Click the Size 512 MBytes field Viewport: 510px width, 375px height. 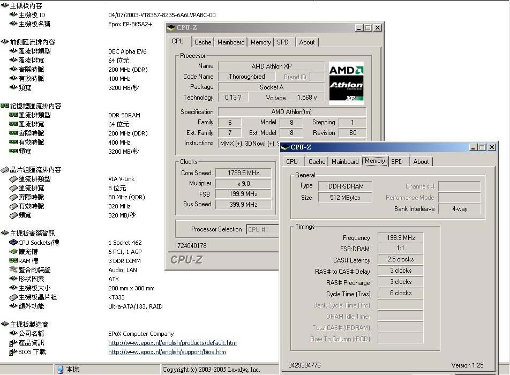[345, 198]
